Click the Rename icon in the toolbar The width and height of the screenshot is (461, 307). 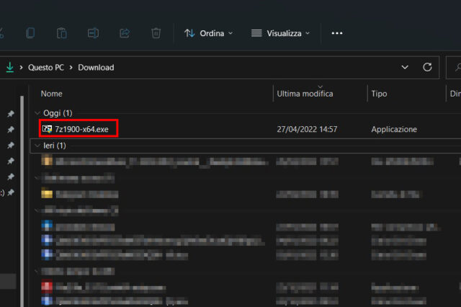93,33
